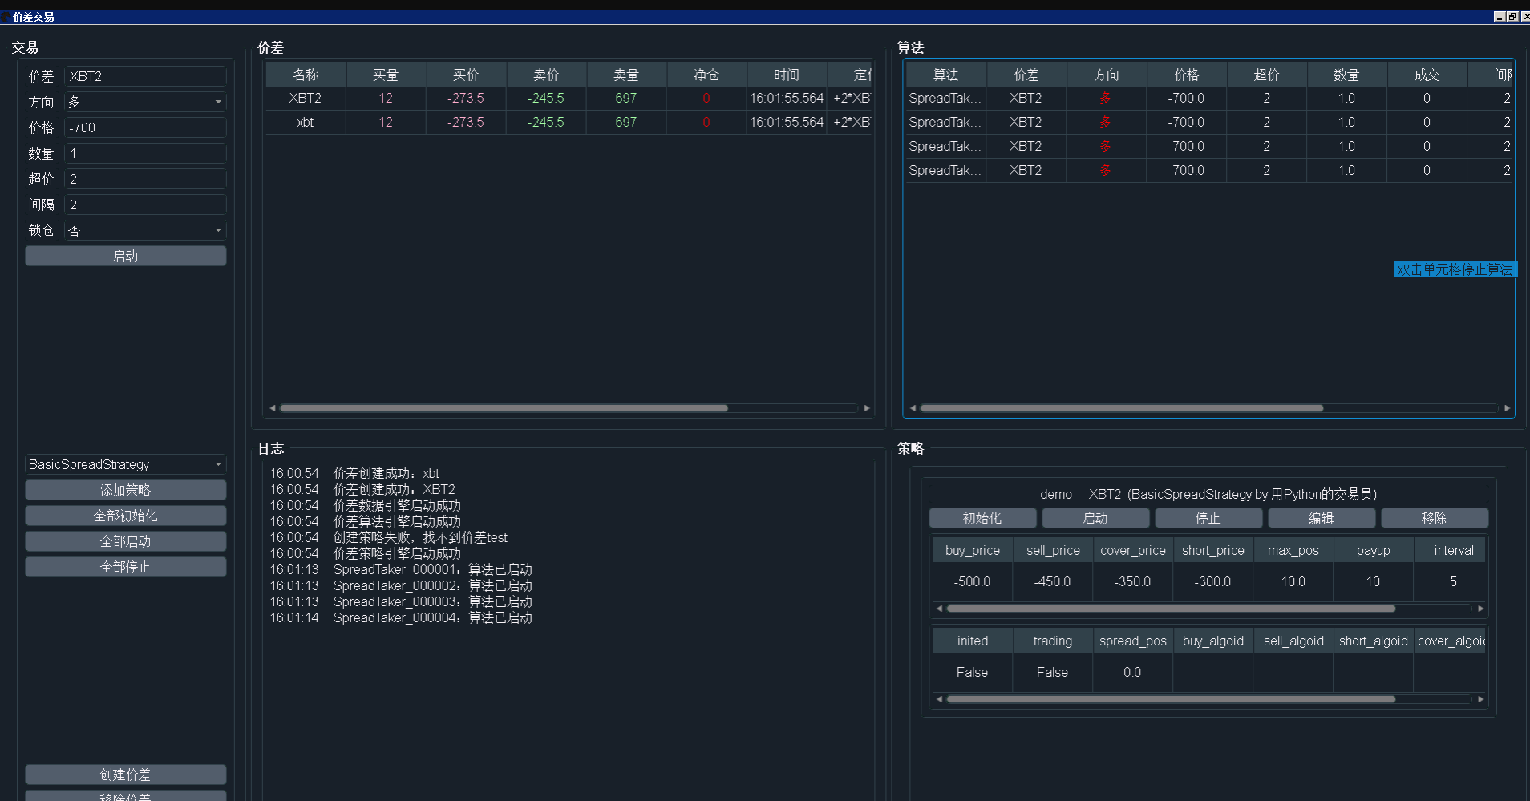The height and width of the screenshot is (801, 1530).
Task: Click the 买价 column header
Action: point(466,75)
